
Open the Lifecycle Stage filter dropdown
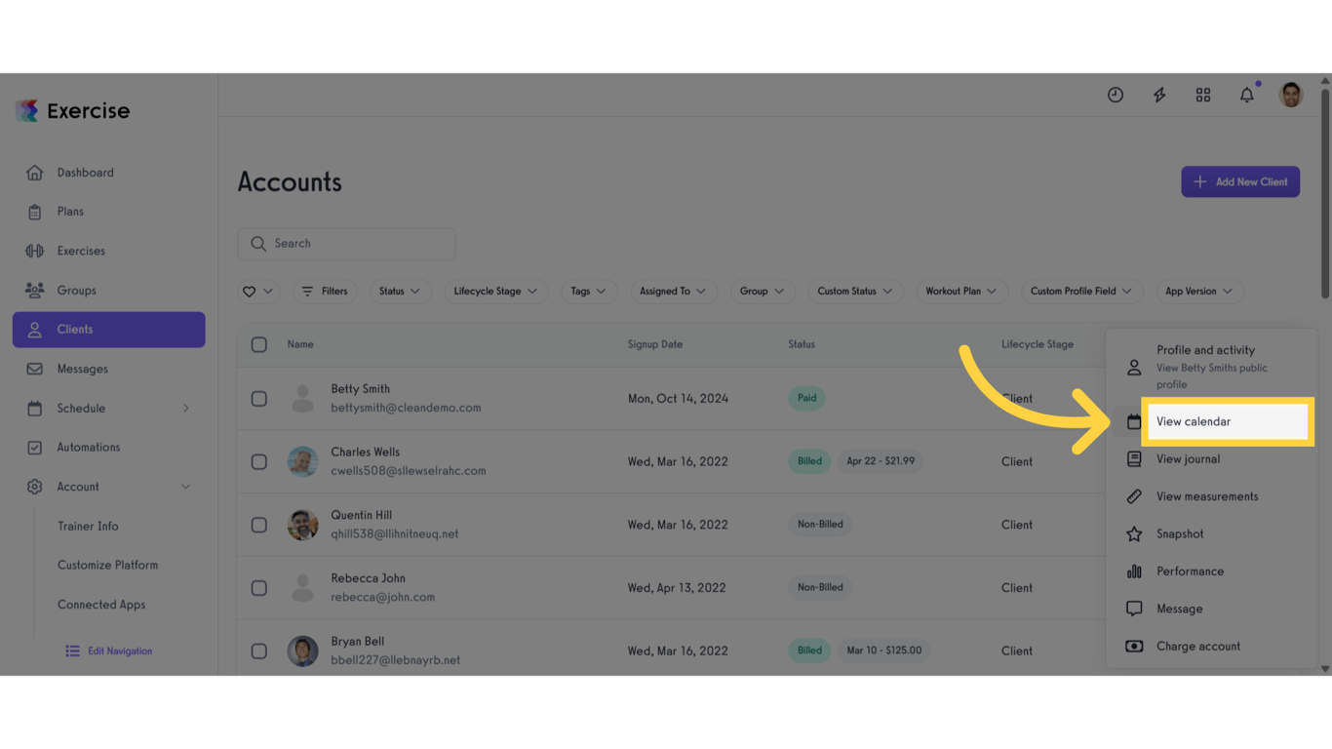click(495, 291)
